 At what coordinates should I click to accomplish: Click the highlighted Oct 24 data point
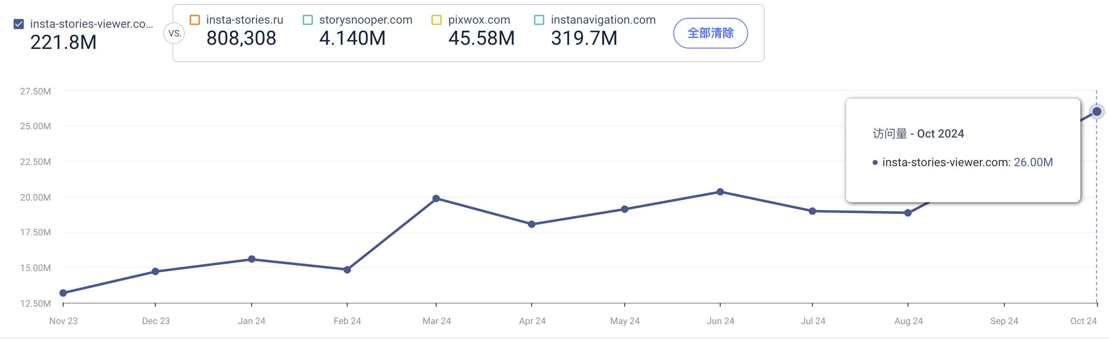pyautogui.click(x=1097, y=112)
